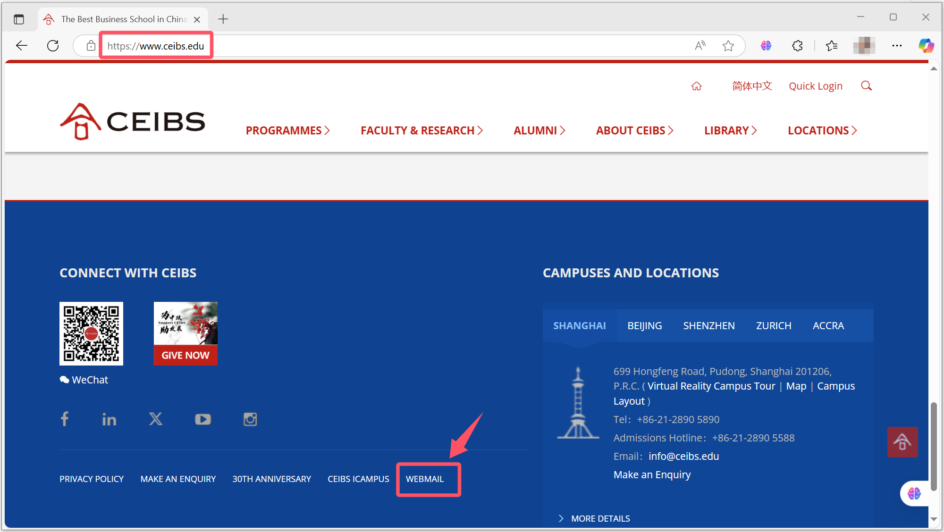Click the floating brain assistant icon

pos(914,493)
